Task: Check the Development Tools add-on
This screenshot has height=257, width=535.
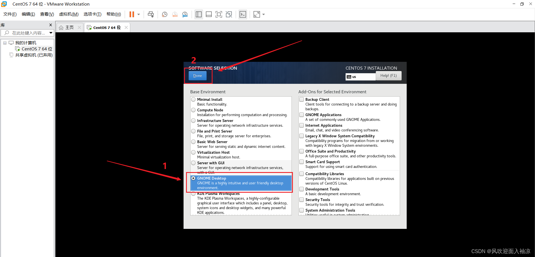Action: pos(302,189)
